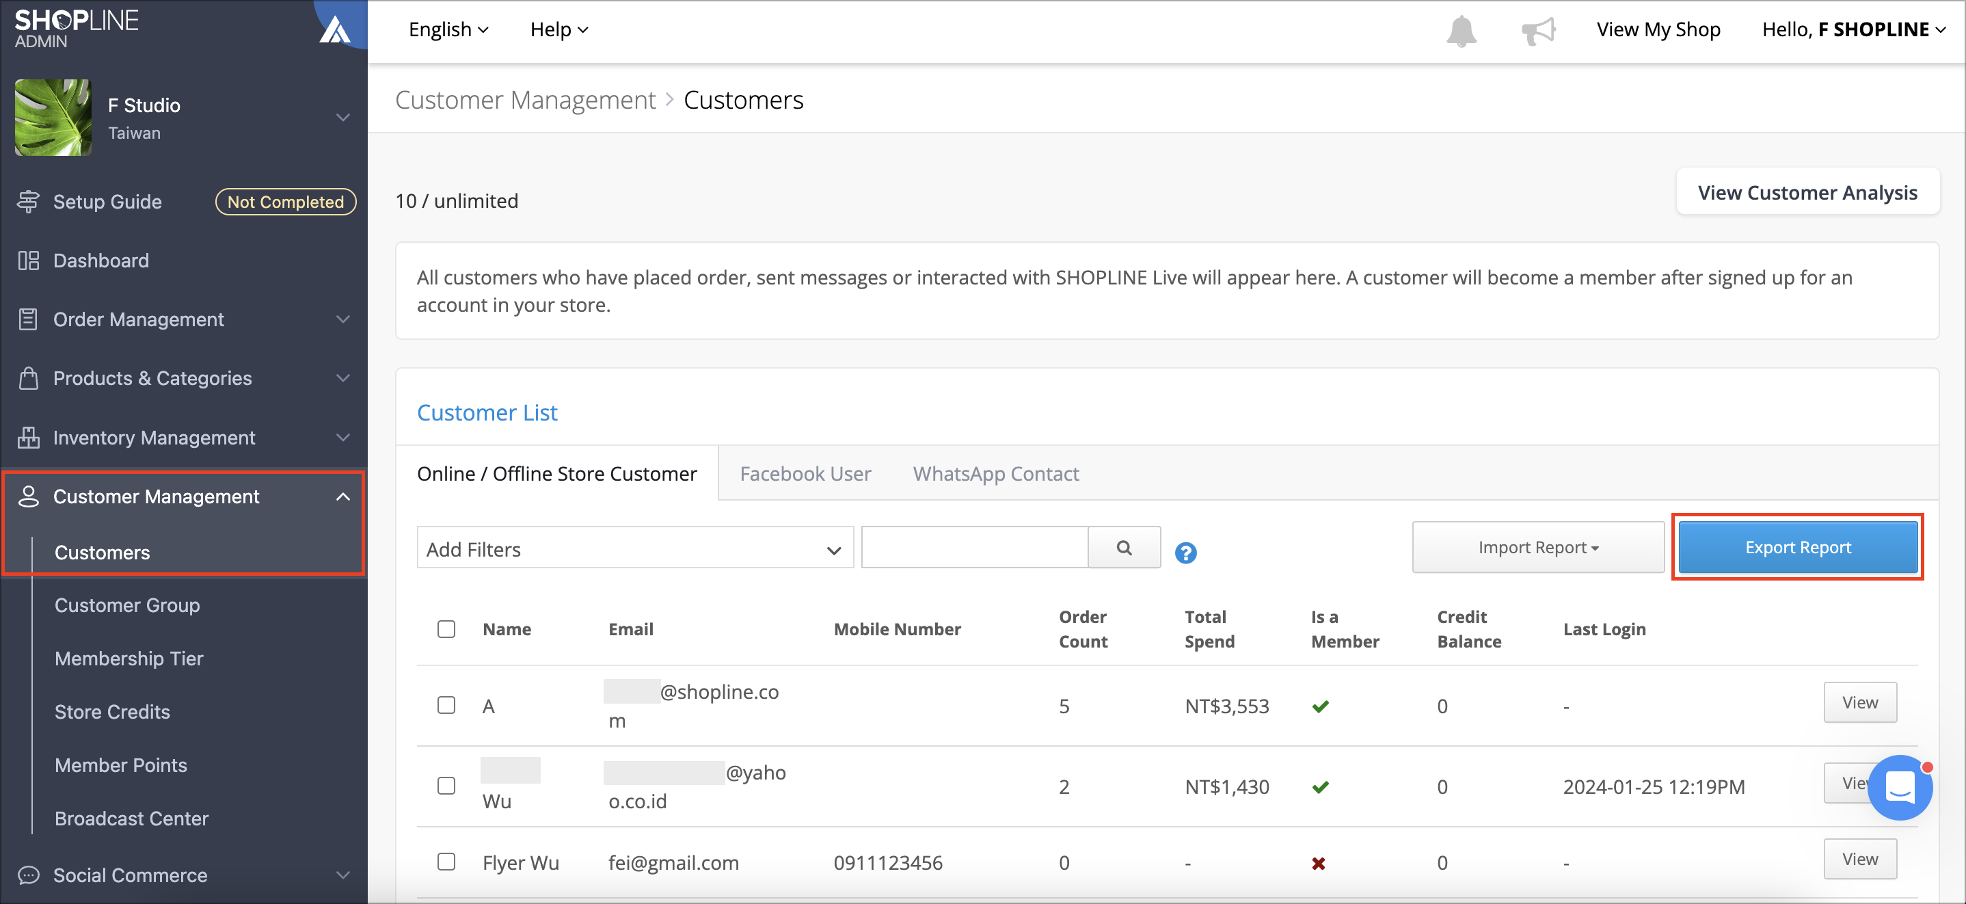1966x904 pixels.
Task: Open Broadcast Center
Action: pyautogui.click(x=131, y=819)
